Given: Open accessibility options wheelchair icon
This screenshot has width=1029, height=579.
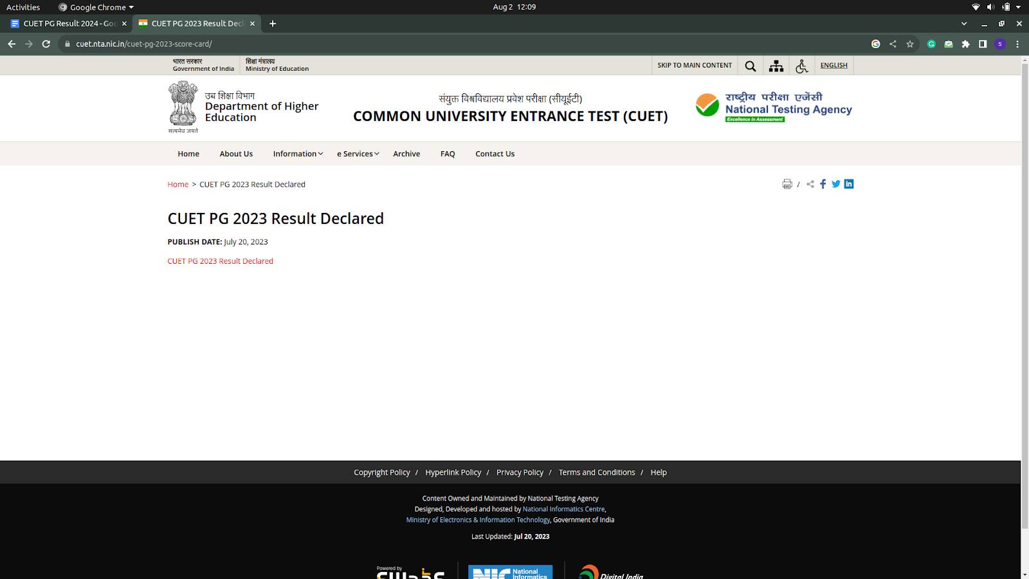Looking at the screenshot, I should (802, 66).
